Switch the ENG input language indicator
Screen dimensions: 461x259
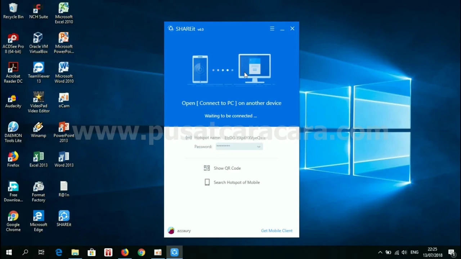point(414,253)
